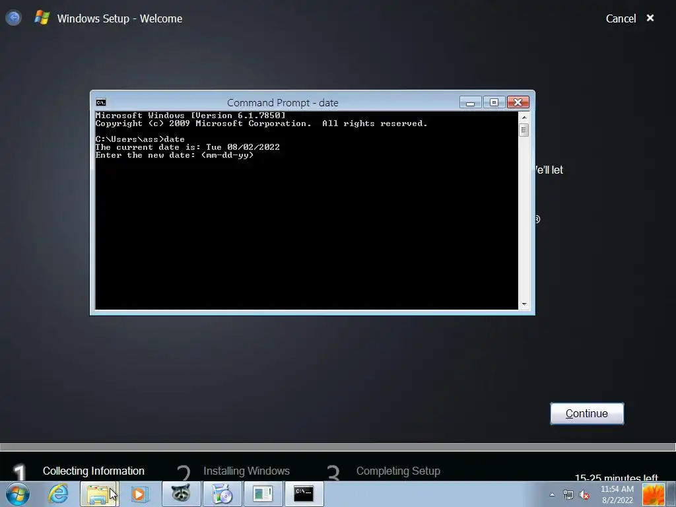
Task: Switch to disc and box installer taskbar item
Action: (222, 494)
